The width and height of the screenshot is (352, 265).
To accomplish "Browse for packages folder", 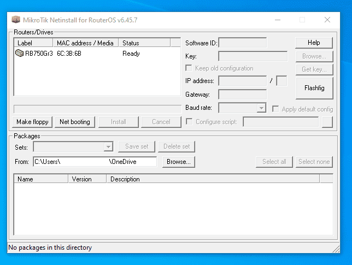I will point(178,162).
